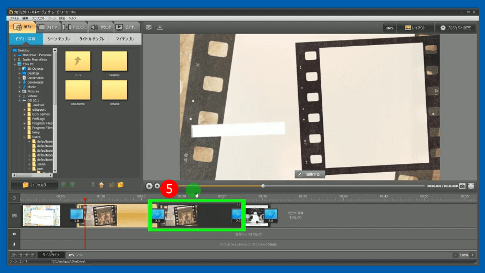This screenshot has width=485, height=273.
Task: Click the audio track speaker icon
Action: [14, 234]
